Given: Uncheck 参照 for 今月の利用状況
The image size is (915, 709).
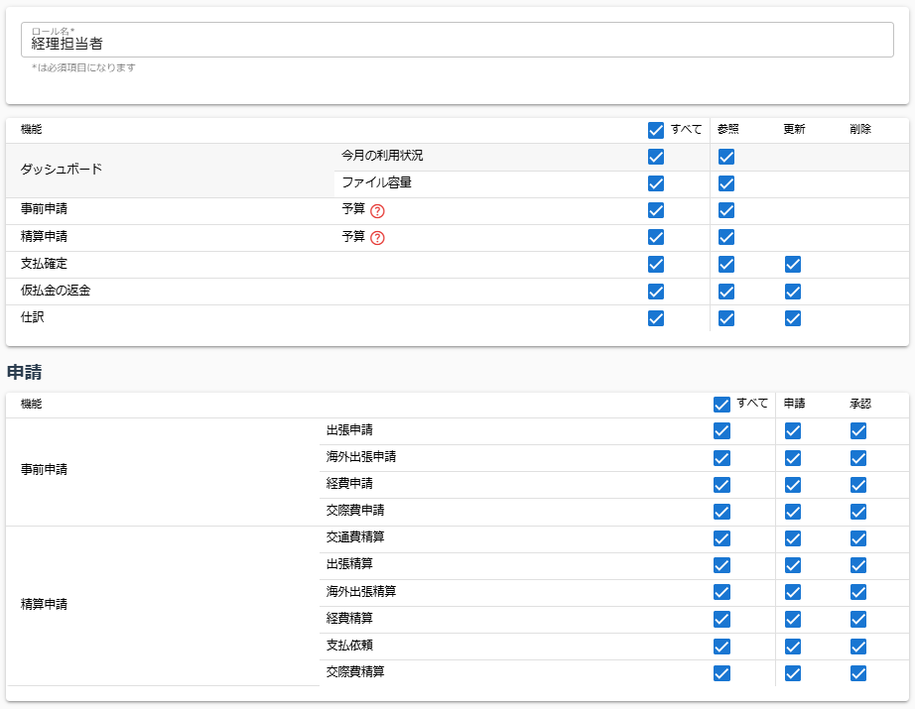Looking at the screenshot, I should click(x=726, y=157).
